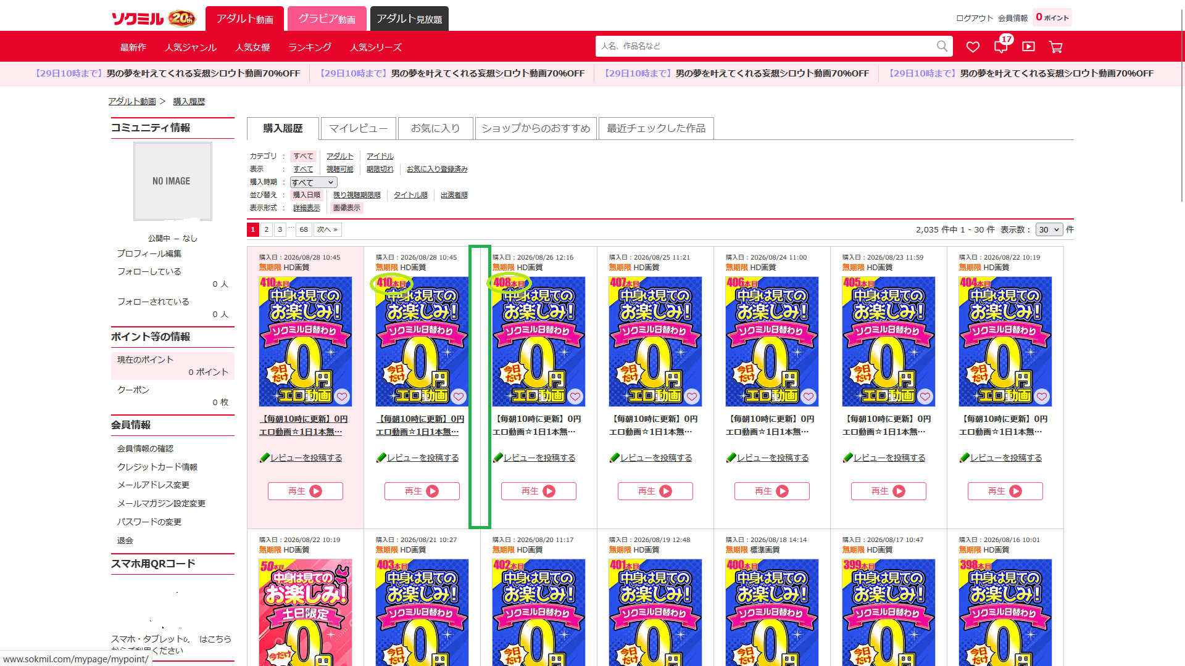Click the NO IMAGE profile thumbnail
The height and width of the screenshot is (666, 1185).
[173, 181]
